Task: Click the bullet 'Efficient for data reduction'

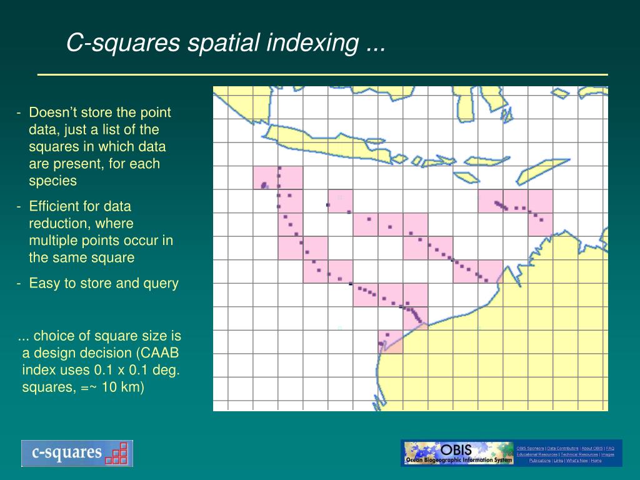Action: pos(95,231)
